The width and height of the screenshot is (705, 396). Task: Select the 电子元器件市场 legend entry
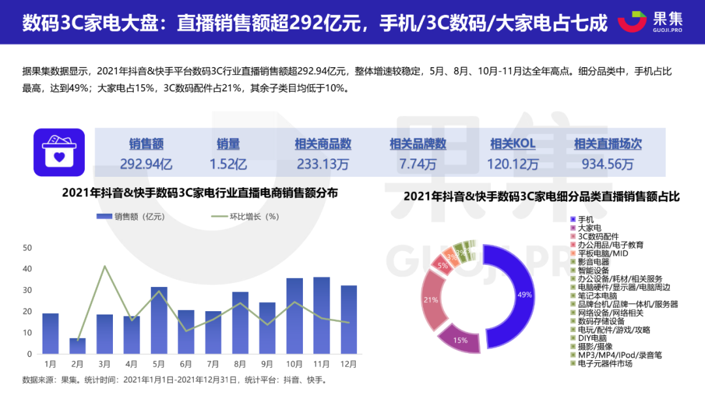[602, 363]
